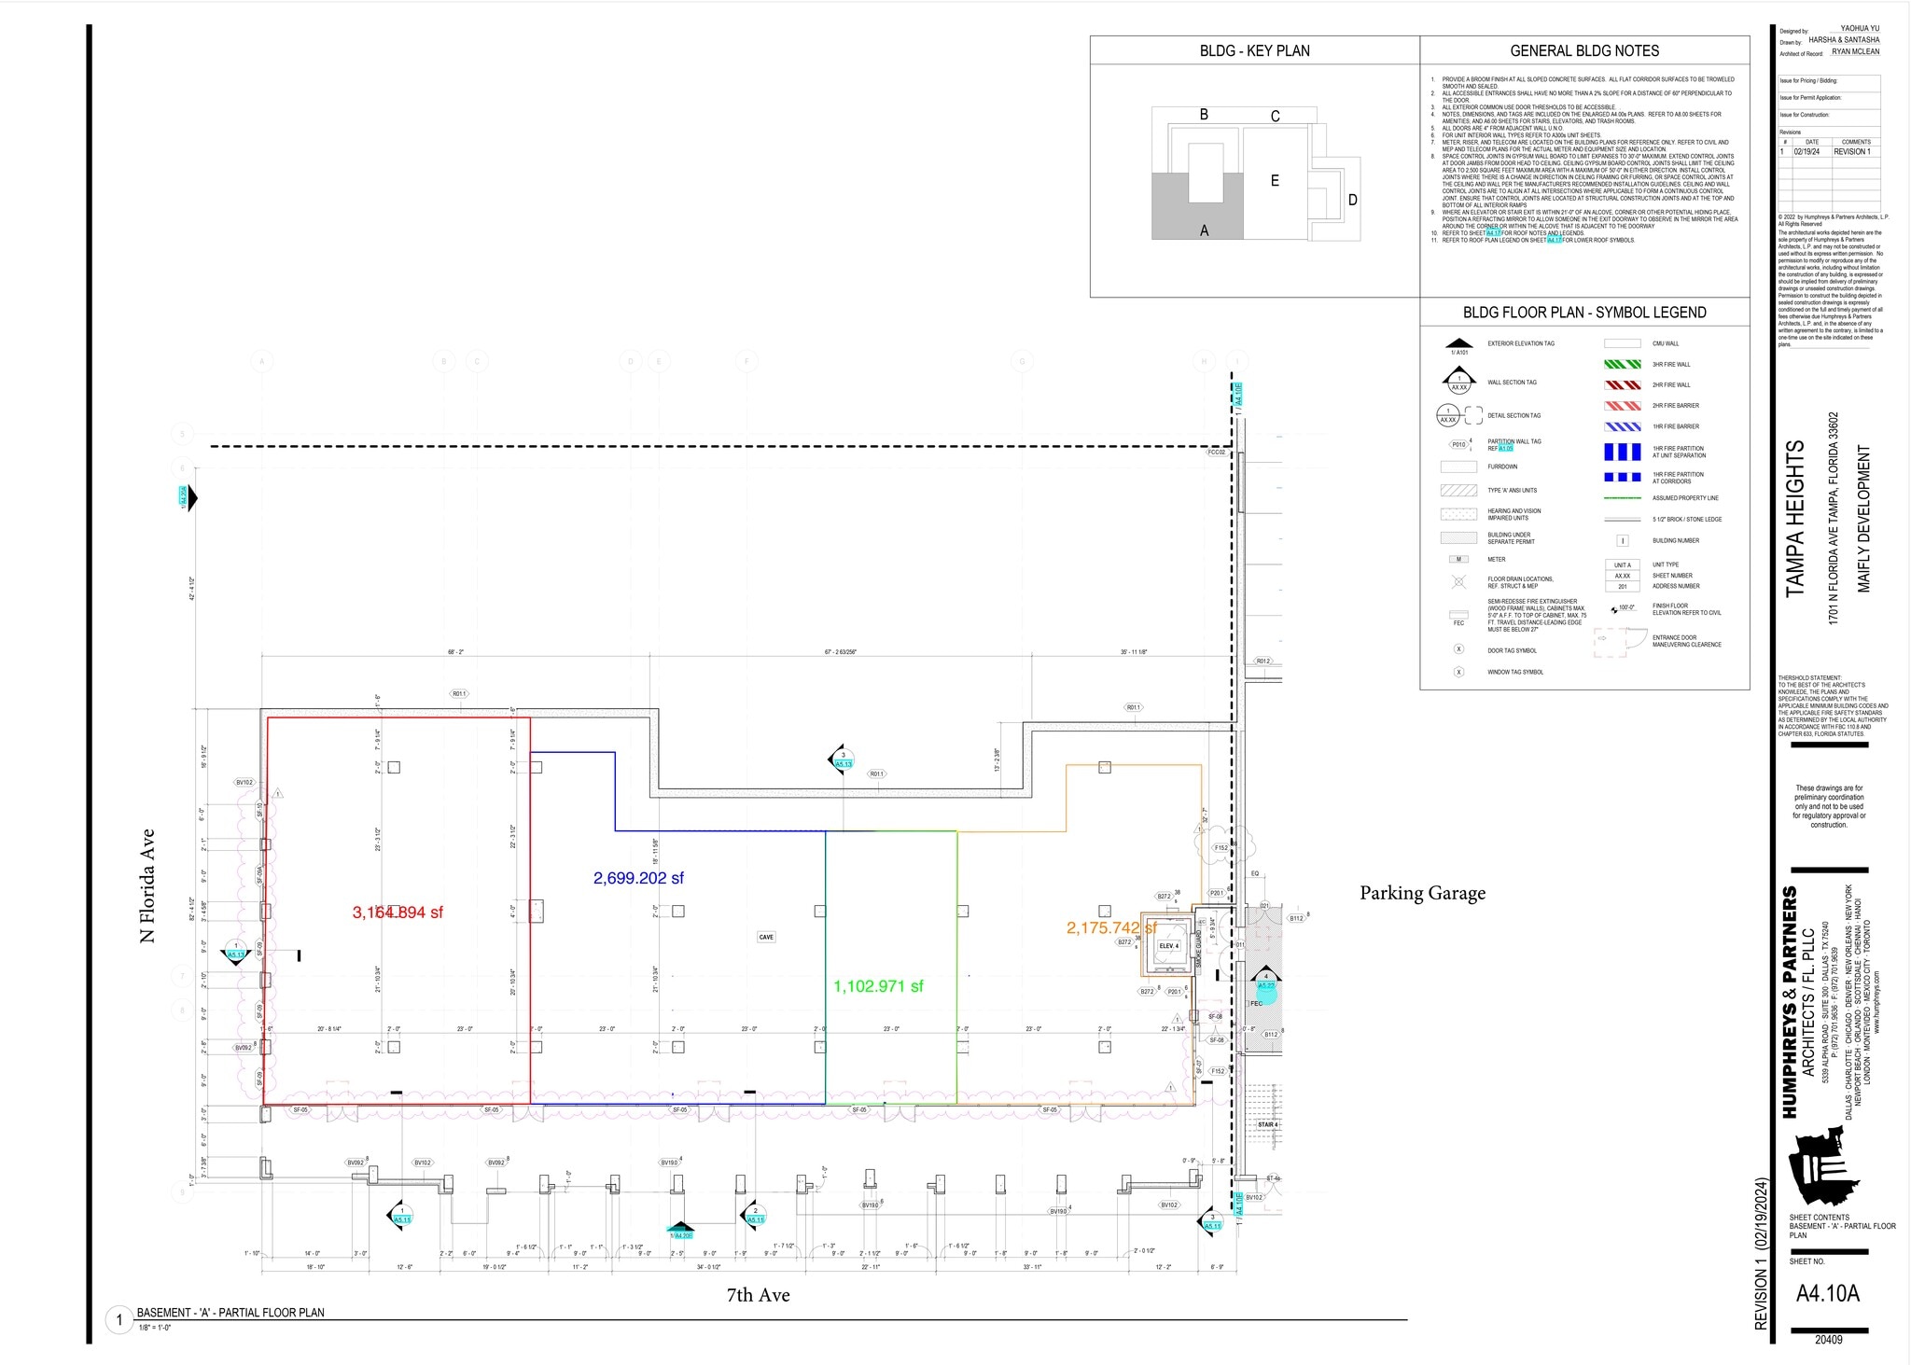The image size is (1911, 1365).
Task: Click the door tag symbol in the legend
Action: 1458,648
